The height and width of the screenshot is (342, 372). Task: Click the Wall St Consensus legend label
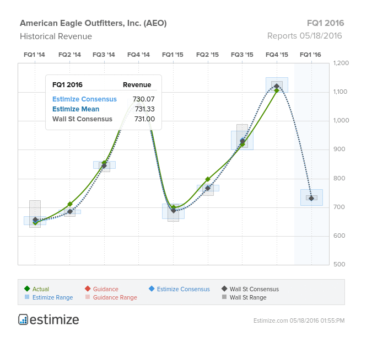click(254, 289)
